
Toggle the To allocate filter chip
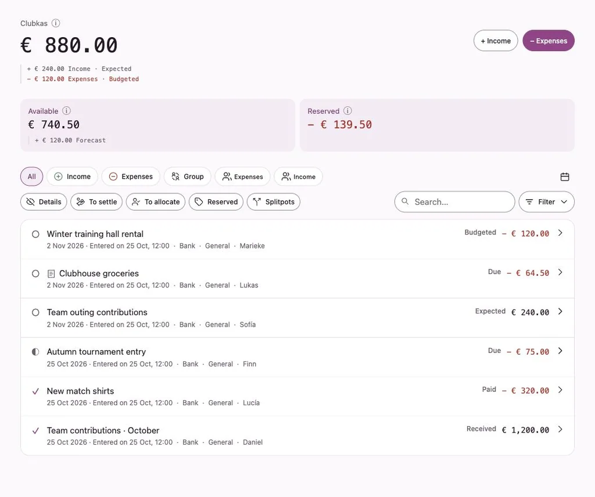[x=156, y=201]
